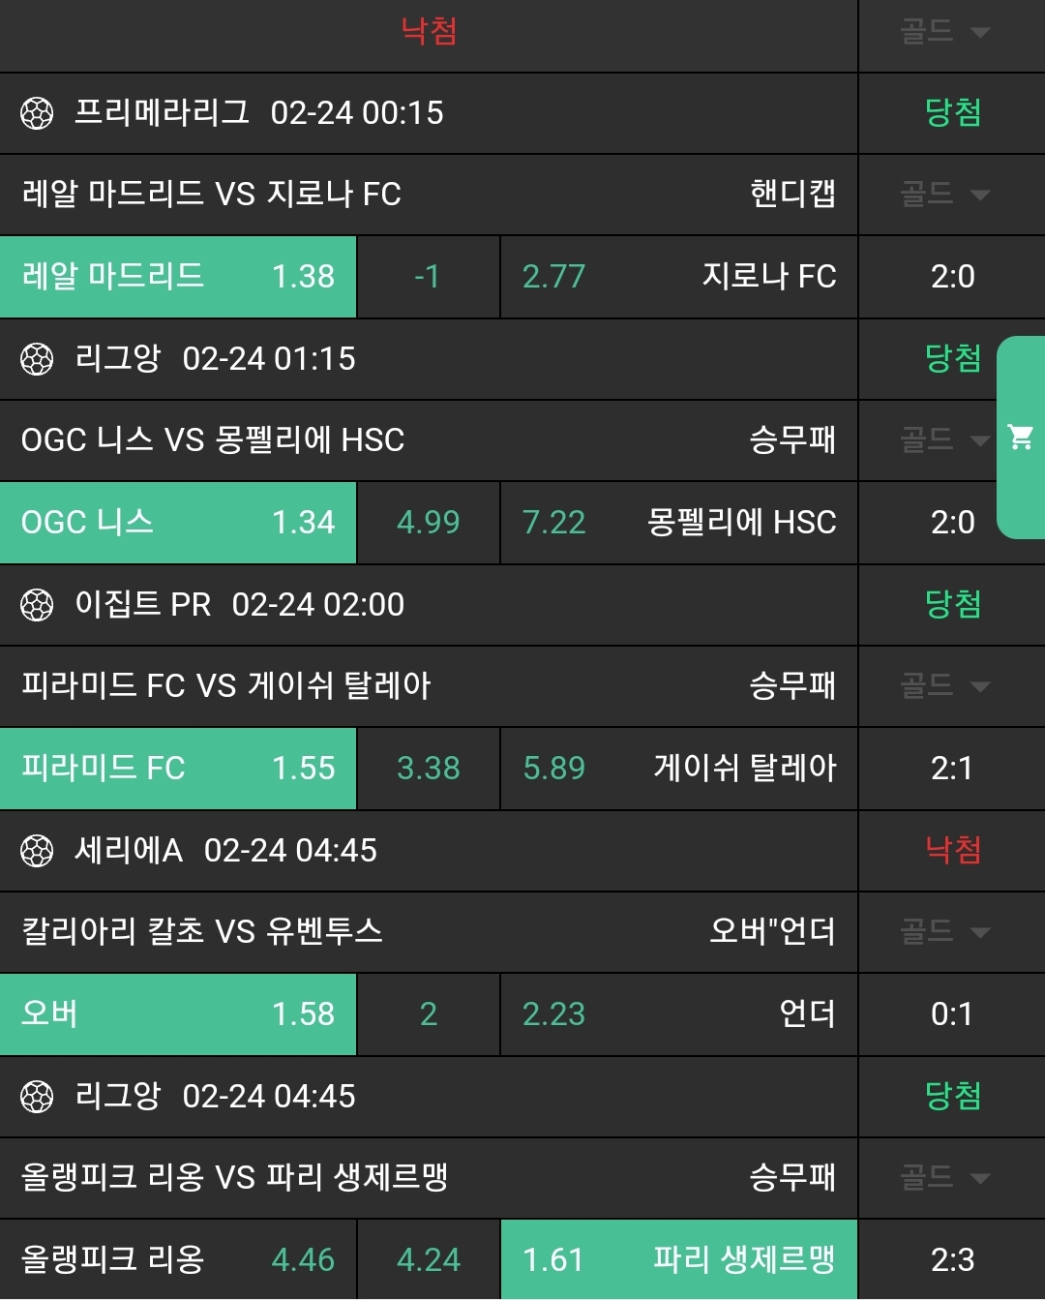Expand 골드 dropdown in 피라미드 FC row
This screenshot has height=1300, width=1045.
[x=944, y=686]
